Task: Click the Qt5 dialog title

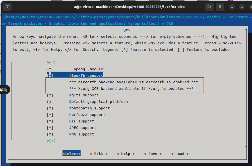Action: (x=127, y=30)
